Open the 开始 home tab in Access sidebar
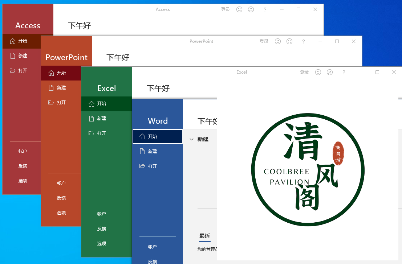 [22, 41]
